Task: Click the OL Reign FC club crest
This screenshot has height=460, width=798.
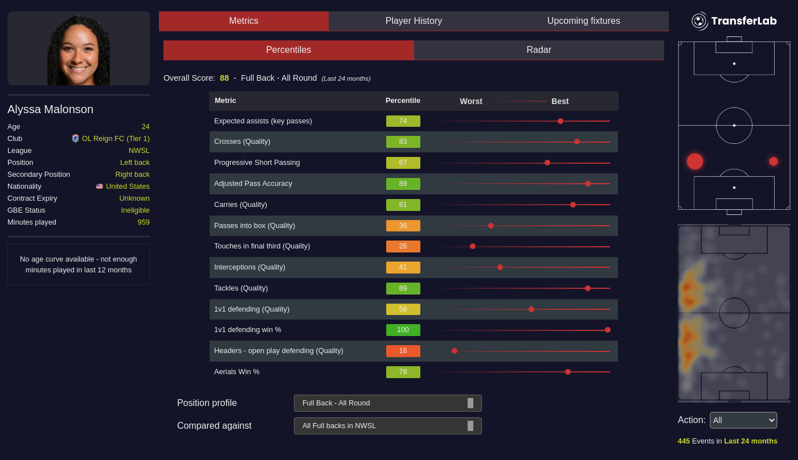Action: [75, 138]
